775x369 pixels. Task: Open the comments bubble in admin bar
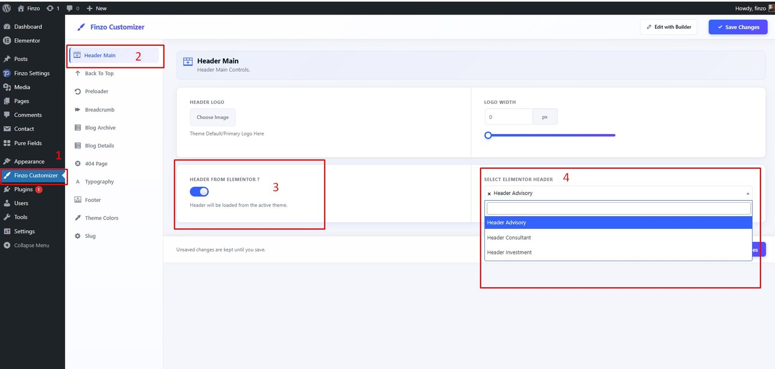click(x=69, y=8)
